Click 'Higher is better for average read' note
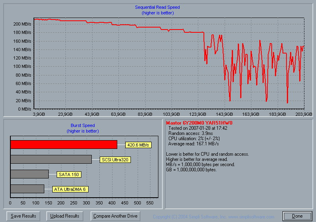The width and height of the screenshot is (316, 222). click(197, 159)
